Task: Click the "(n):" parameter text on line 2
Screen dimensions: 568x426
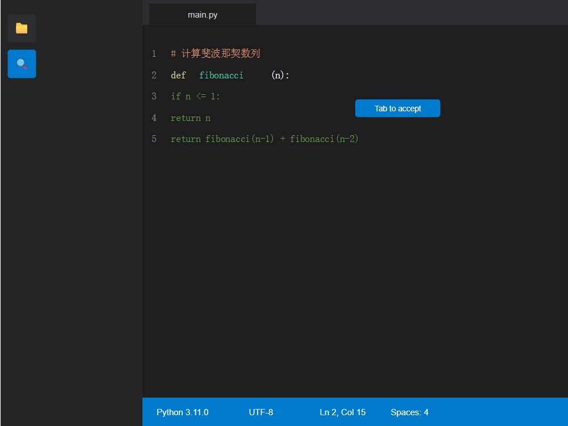Action: click(280, 76)
